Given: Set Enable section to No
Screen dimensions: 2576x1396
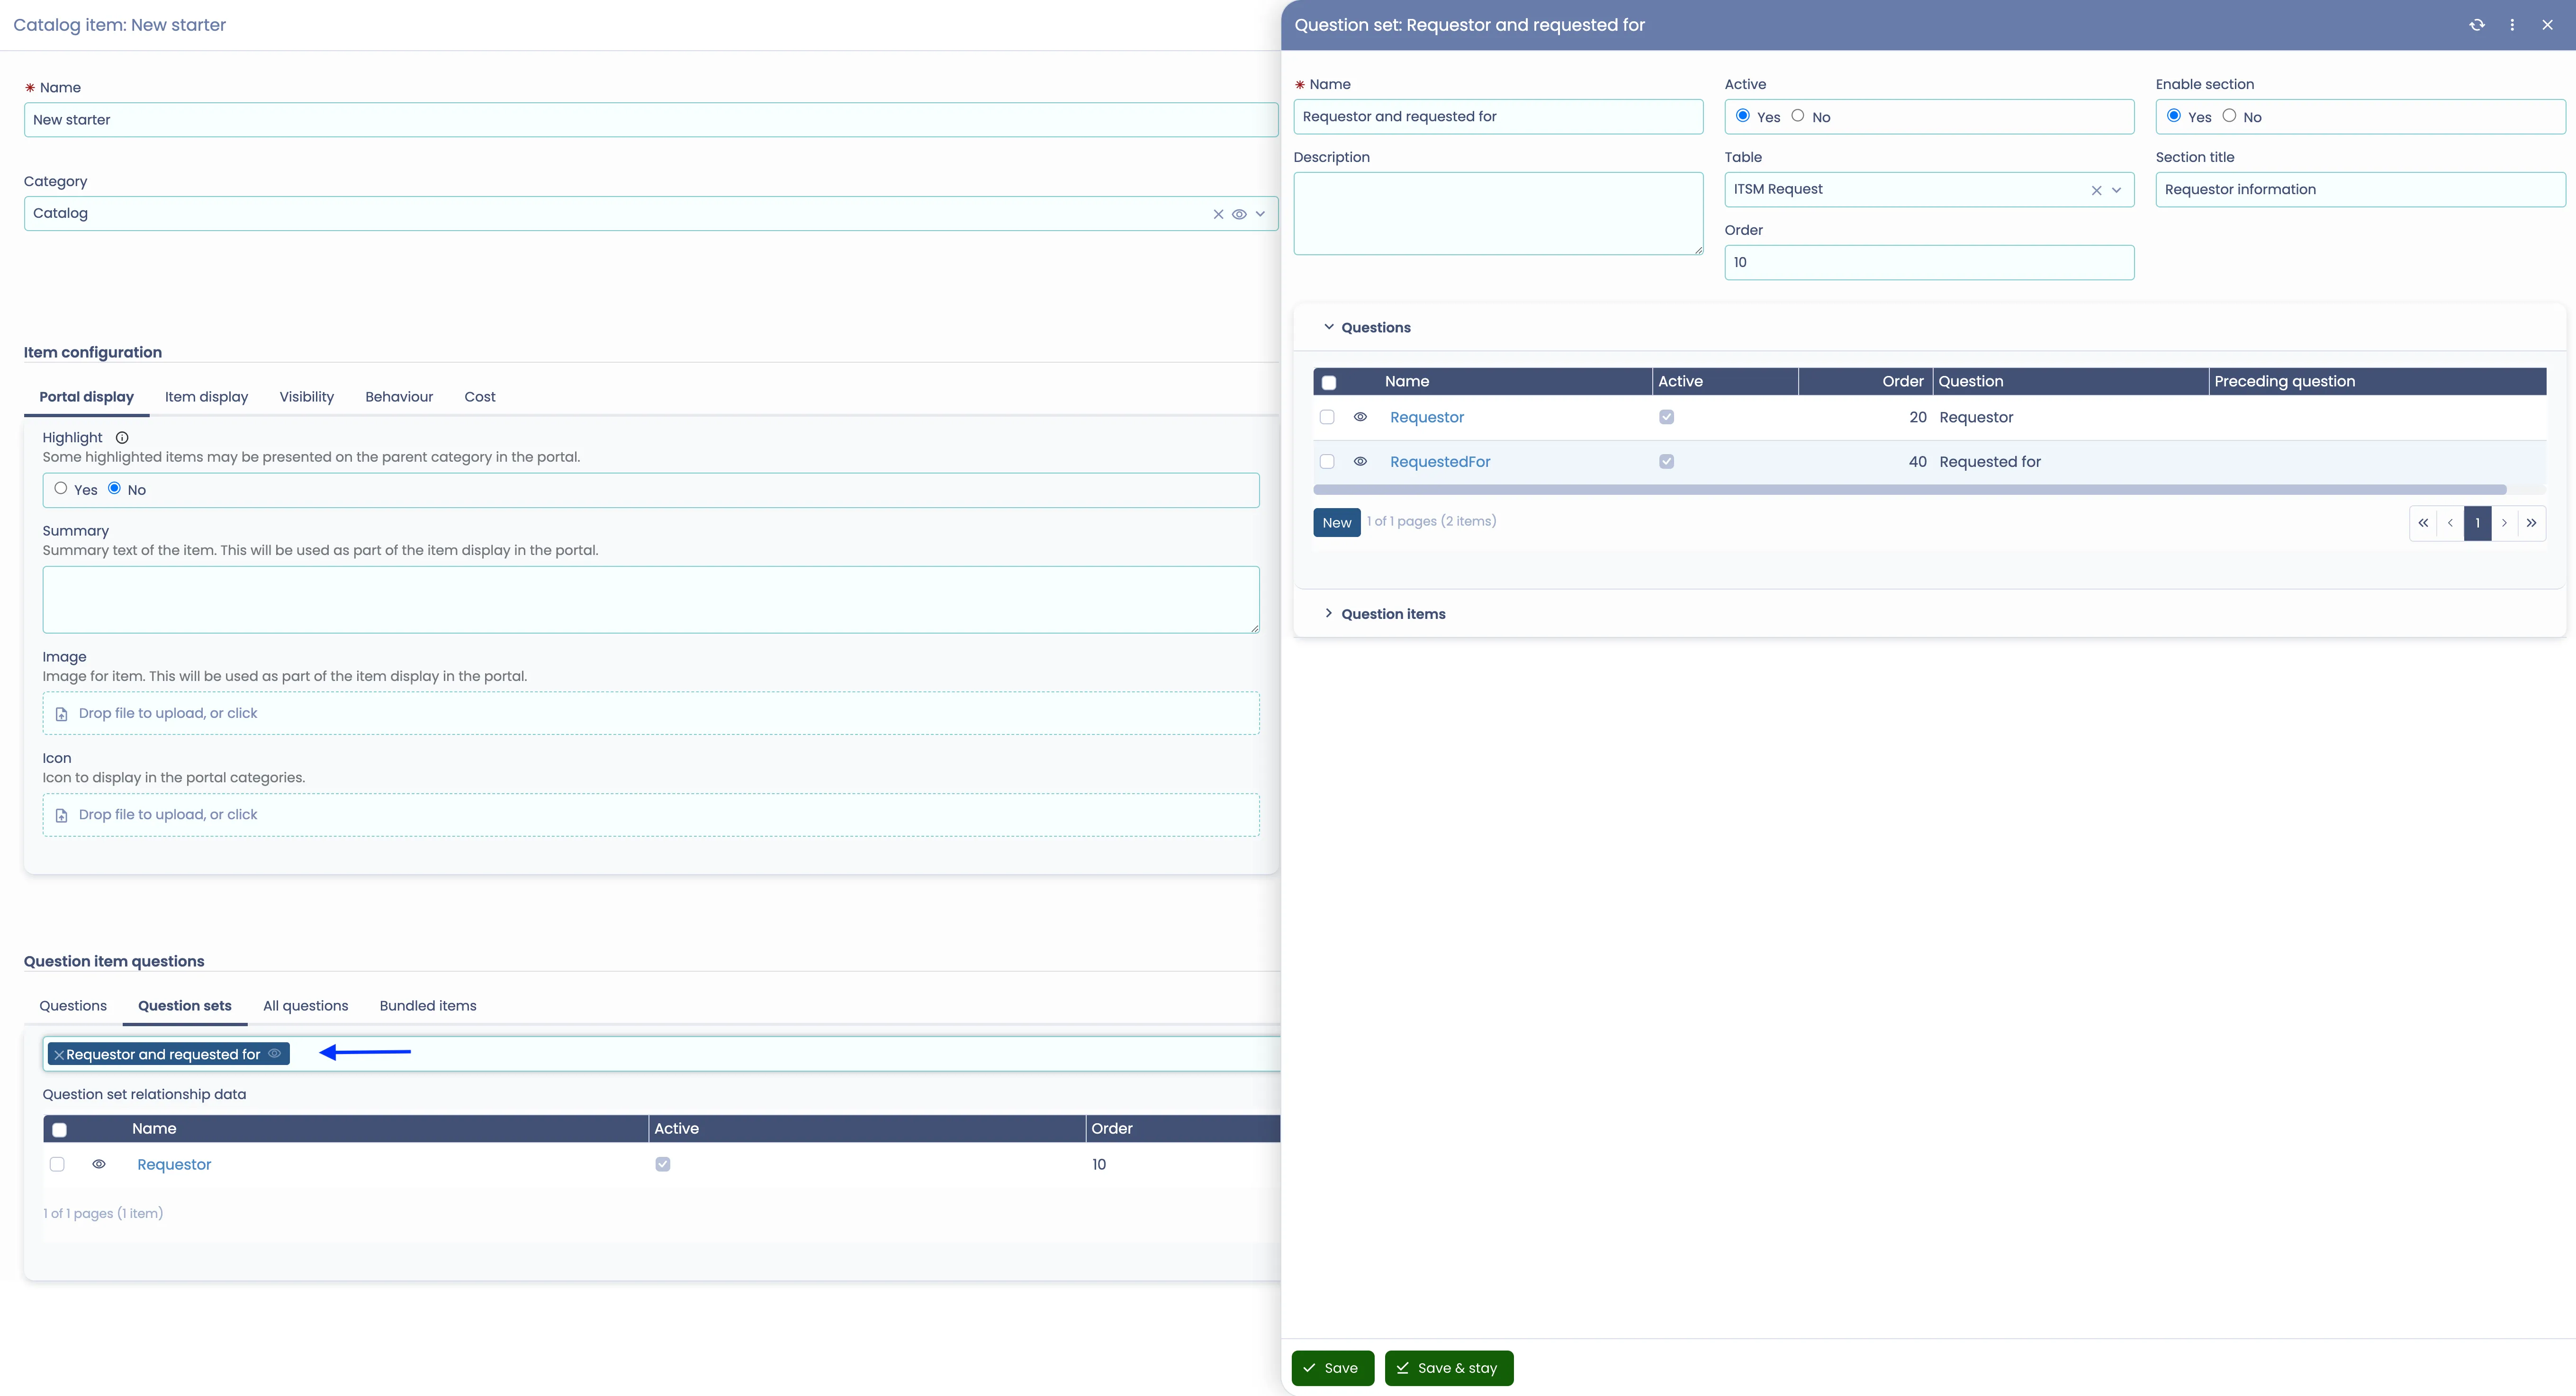Looking at the screenshot, I should [x=2229, y=116].
